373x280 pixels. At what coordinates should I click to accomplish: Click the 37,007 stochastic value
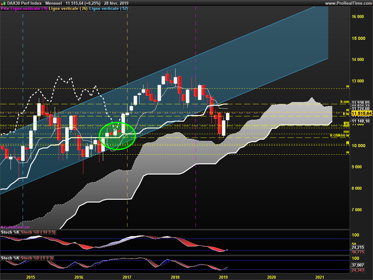point(357,265)
